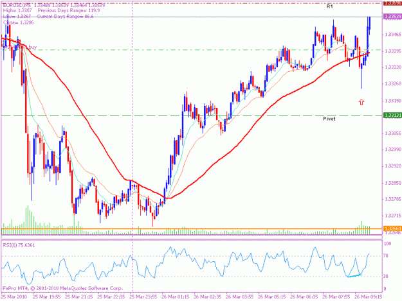Click the RSI 30 level value

[386, 277]
